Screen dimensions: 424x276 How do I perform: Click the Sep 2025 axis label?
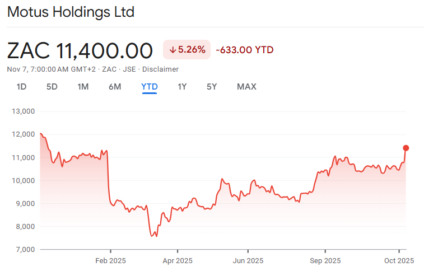325,261
